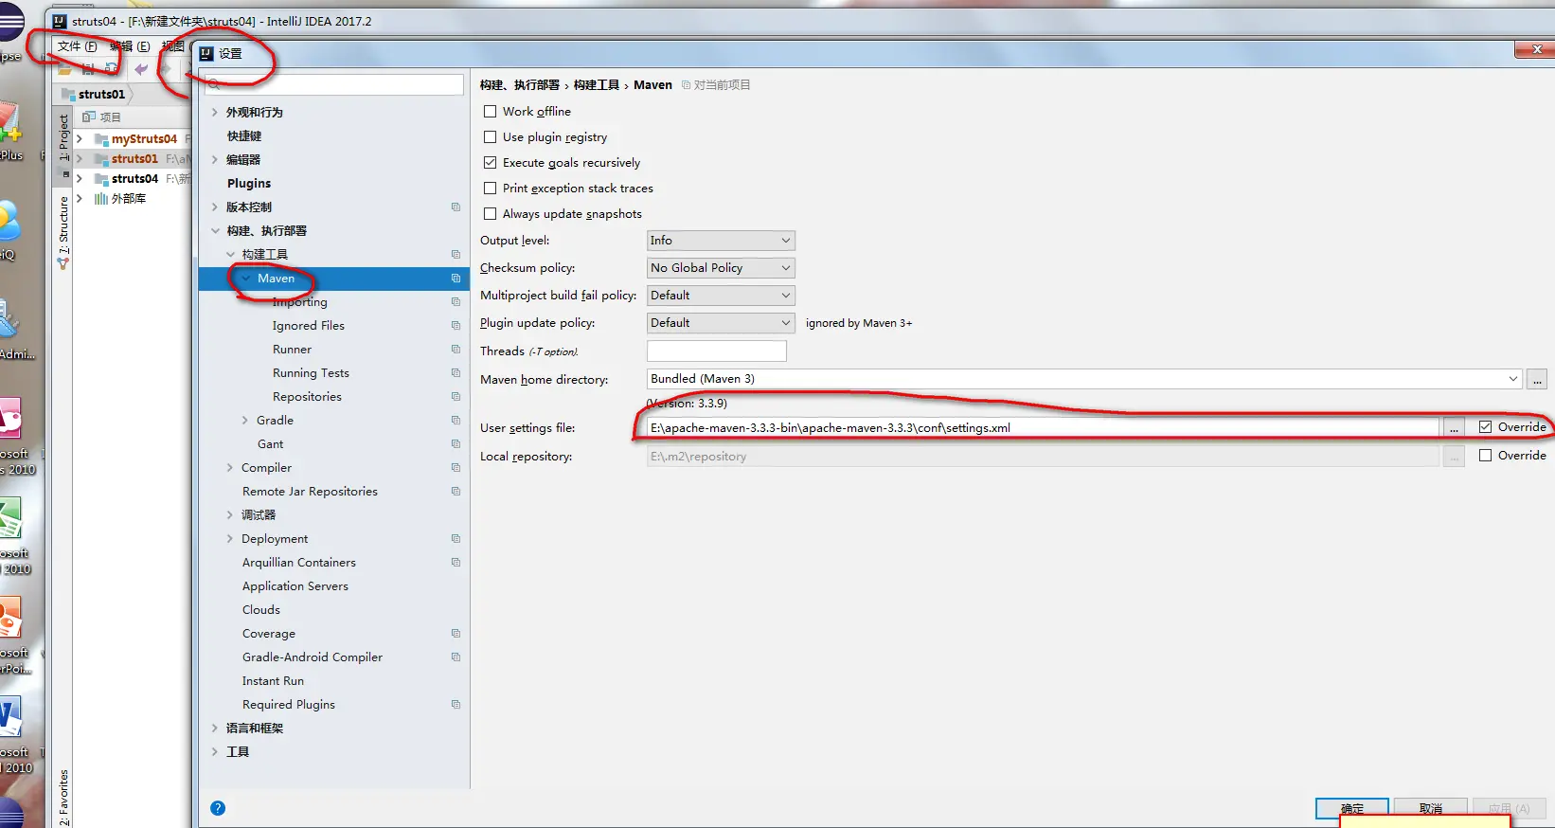Open 快捷键 settings page
The width and height of the screenshot is (1555, 828).
(244, 135)
